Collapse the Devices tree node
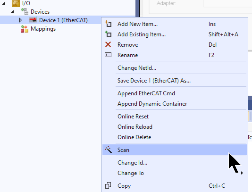Viewport: 252px width, 192px height. (12, 12)
